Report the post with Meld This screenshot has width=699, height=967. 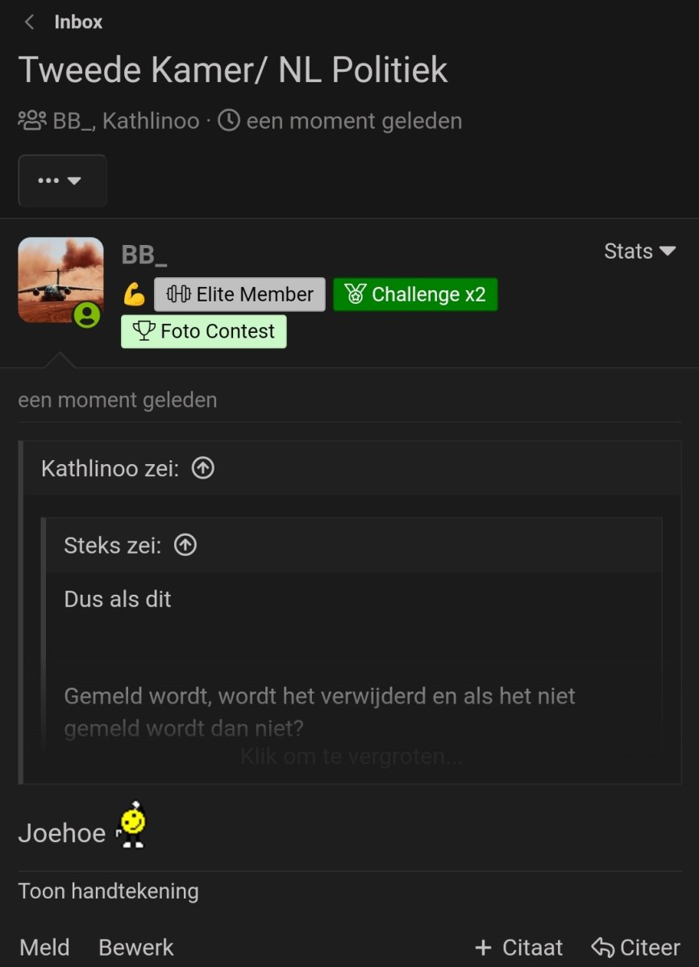click(44, 948)
